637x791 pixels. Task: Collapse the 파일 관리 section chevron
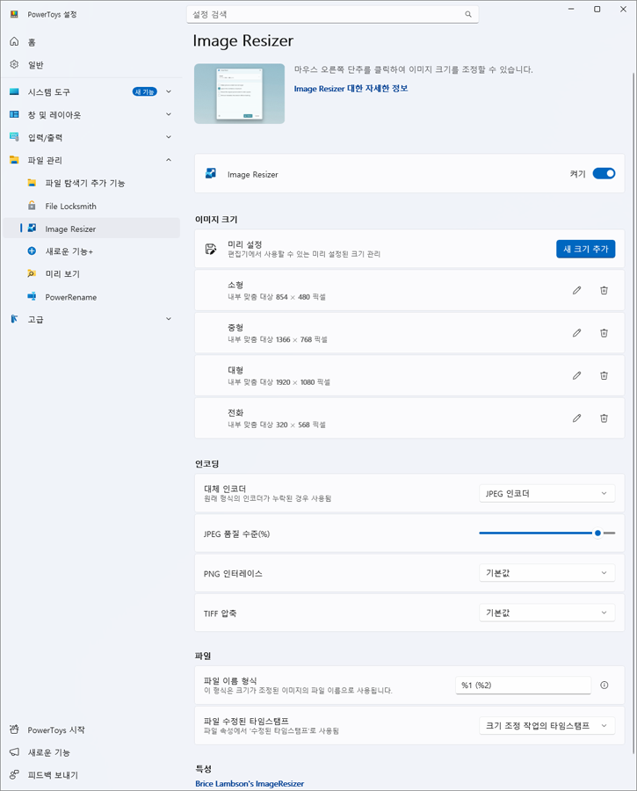169,160
